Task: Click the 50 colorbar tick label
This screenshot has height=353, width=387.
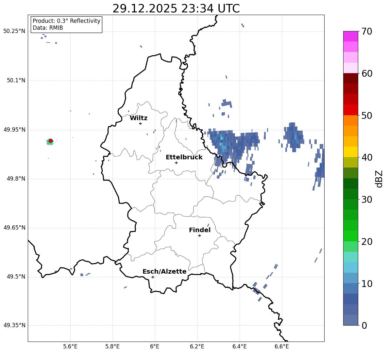Action: point(367,116)
